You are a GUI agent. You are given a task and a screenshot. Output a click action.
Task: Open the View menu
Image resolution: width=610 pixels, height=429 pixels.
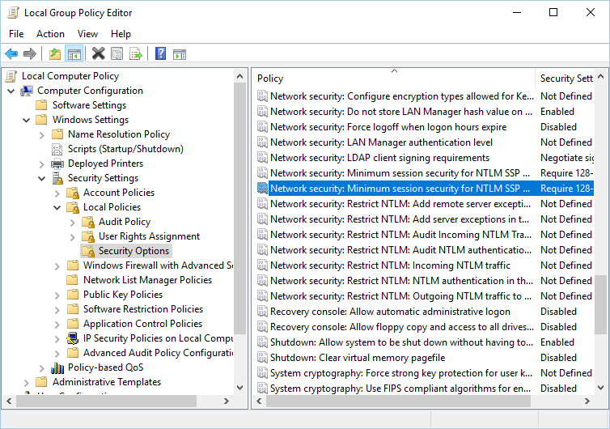coord(87,34)
